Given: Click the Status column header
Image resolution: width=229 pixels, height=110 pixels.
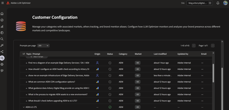Looking at the screenshot, I should pyautogui.click(x=110, y=54).
